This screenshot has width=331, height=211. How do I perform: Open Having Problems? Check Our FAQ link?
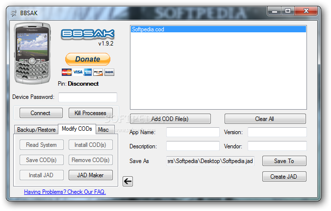65,192
